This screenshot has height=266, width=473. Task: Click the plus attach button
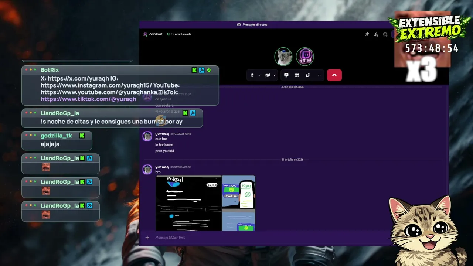point(147,238)
